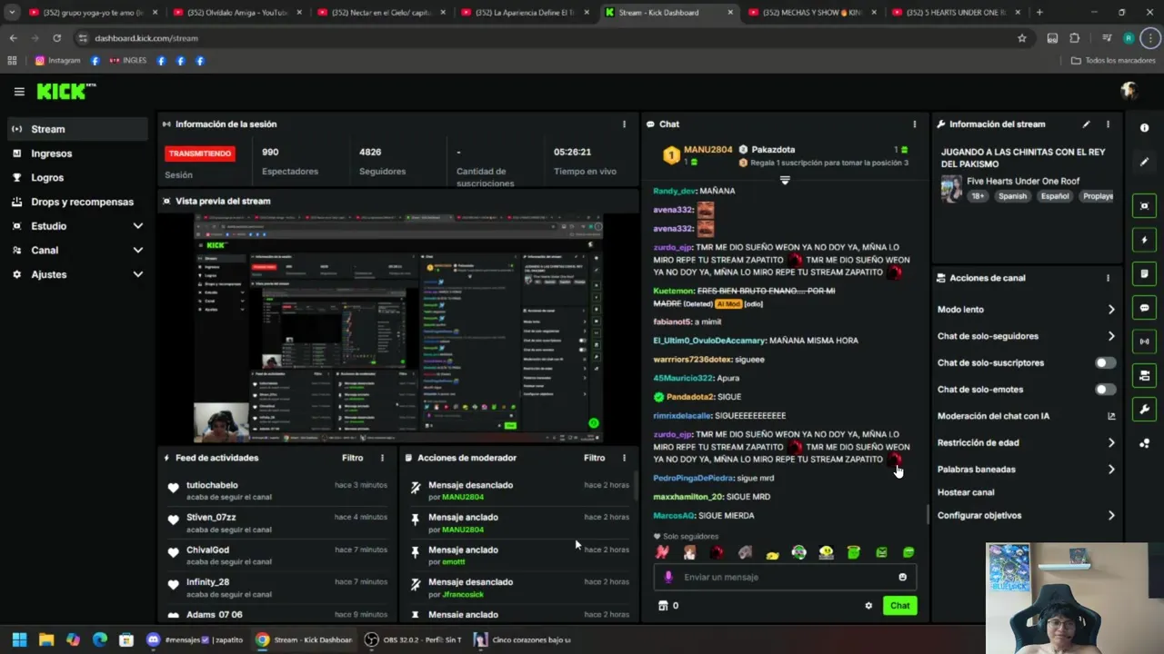
Task: Toggle the wrench widget icon in right toolbar
Action: pos(1144,410)
